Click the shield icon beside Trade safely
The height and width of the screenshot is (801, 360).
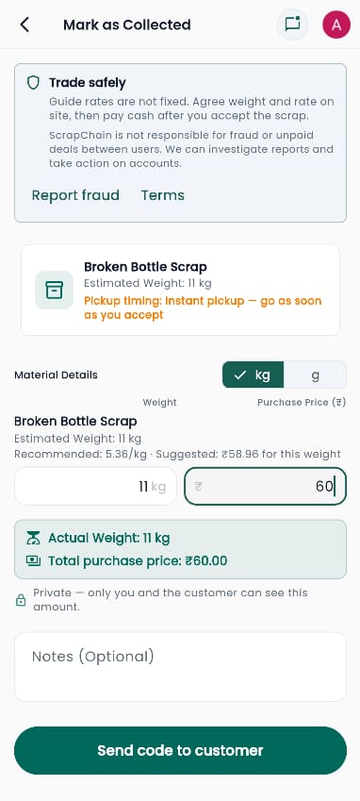[x=33, y=83]
